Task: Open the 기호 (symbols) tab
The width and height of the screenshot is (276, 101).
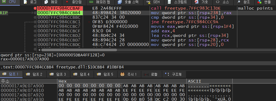Action: pos(202,2)
